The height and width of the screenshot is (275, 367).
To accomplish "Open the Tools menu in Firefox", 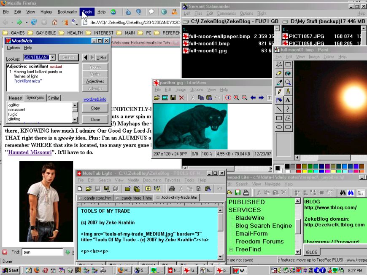I will [x=87, y=12].
